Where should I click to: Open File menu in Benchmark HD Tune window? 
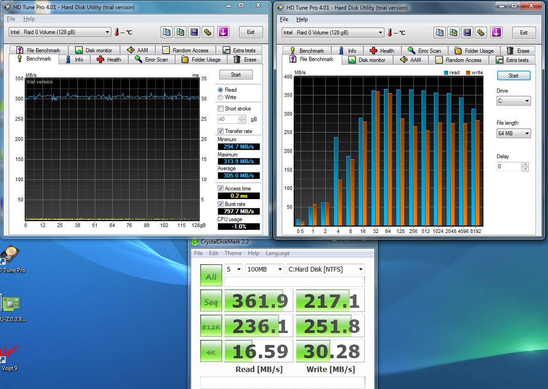(x=11, y=19)
